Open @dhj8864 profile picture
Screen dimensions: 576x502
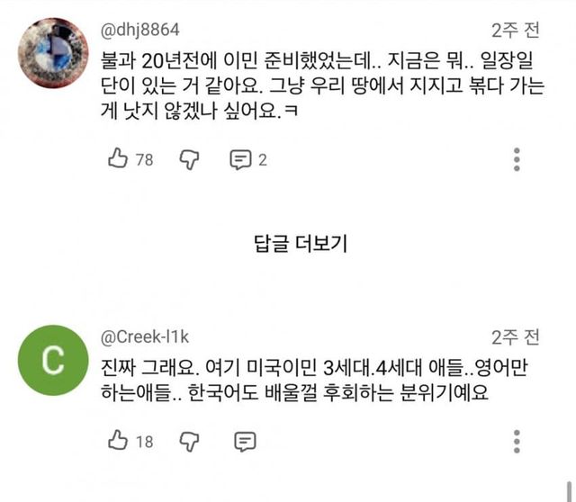(x=52, y=55)
